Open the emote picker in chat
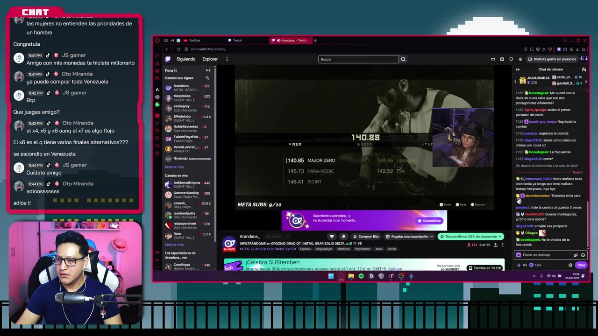The width and height of the screenshot is (598, 336). point(583,255)
